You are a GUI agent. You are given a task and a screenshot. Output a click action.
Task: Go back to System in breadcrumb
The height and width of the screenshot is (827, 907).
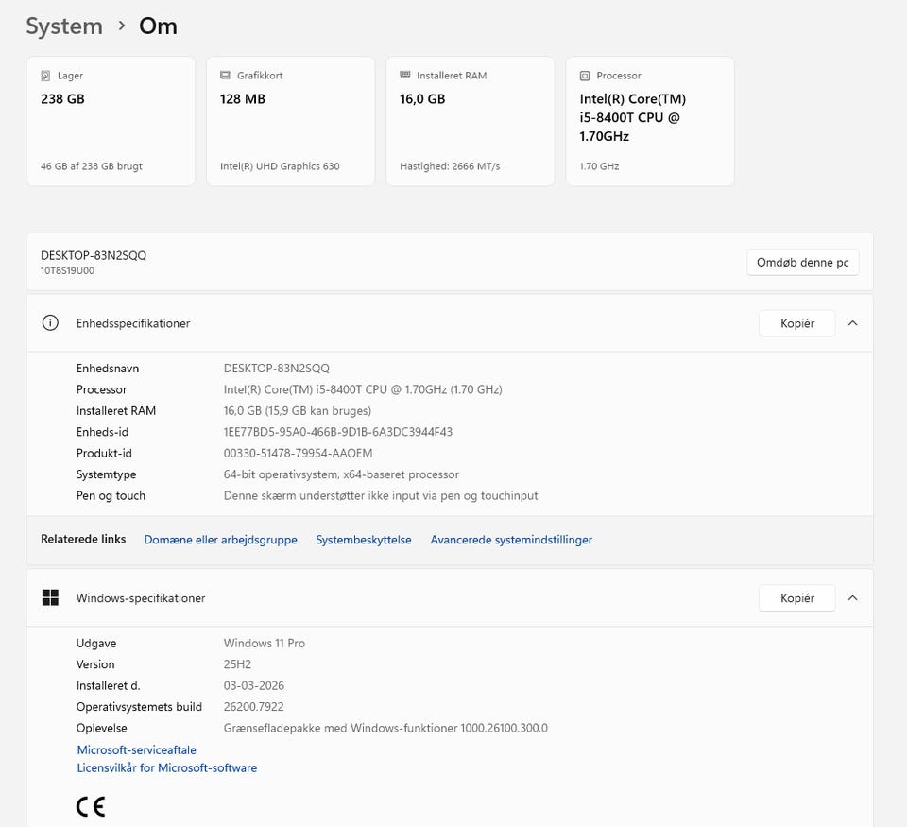(x=64, y=26)
